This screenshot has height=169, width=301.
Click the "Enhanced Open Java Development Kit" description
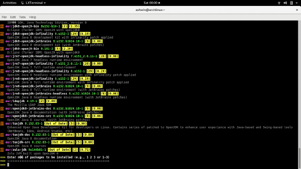click(150, 128)
